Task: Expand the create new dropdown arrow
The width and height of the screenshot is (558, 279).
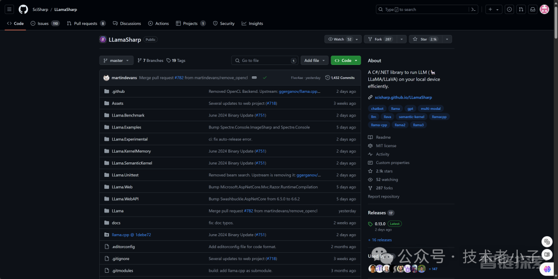Action: tap(498, 10)
